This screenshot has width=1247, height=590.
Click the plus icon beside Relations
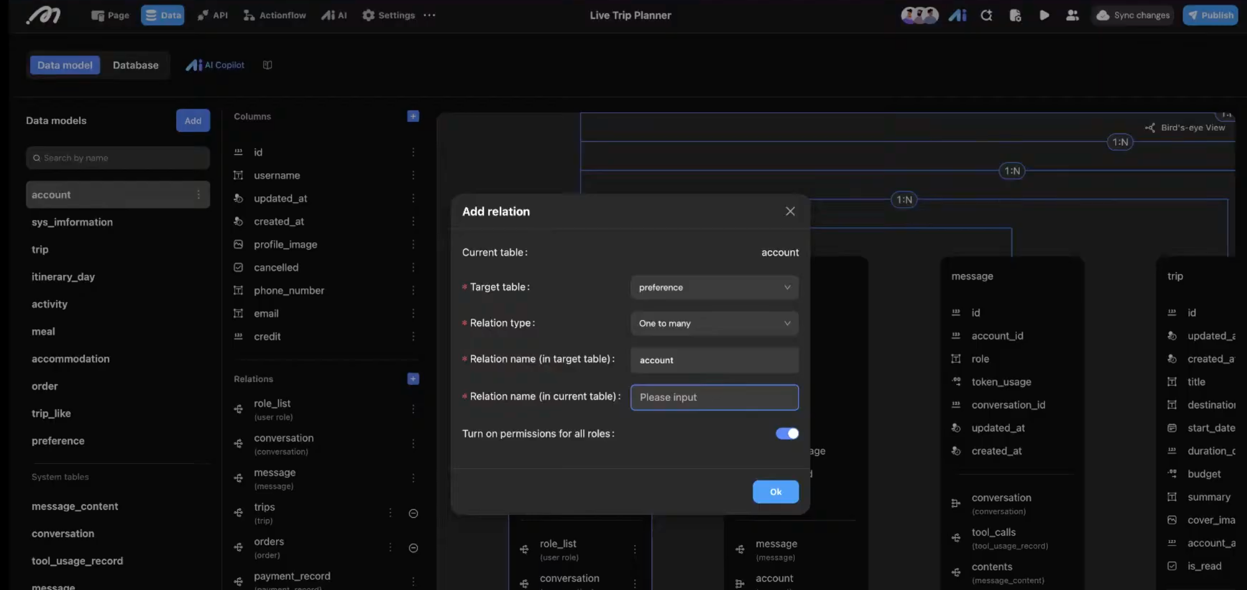[413, 379]
